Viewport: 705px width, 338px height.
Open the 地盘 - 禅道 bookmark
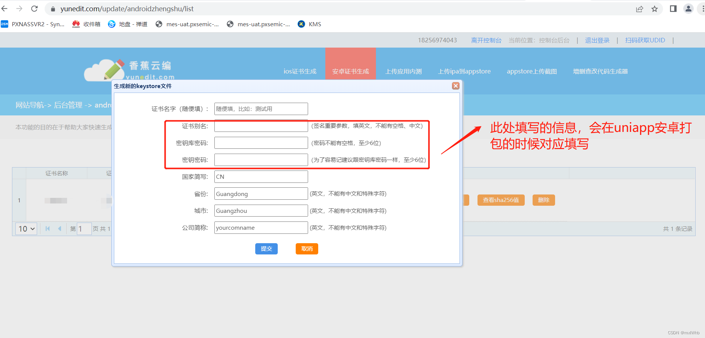pyautogui.click(x=128, y=24)
